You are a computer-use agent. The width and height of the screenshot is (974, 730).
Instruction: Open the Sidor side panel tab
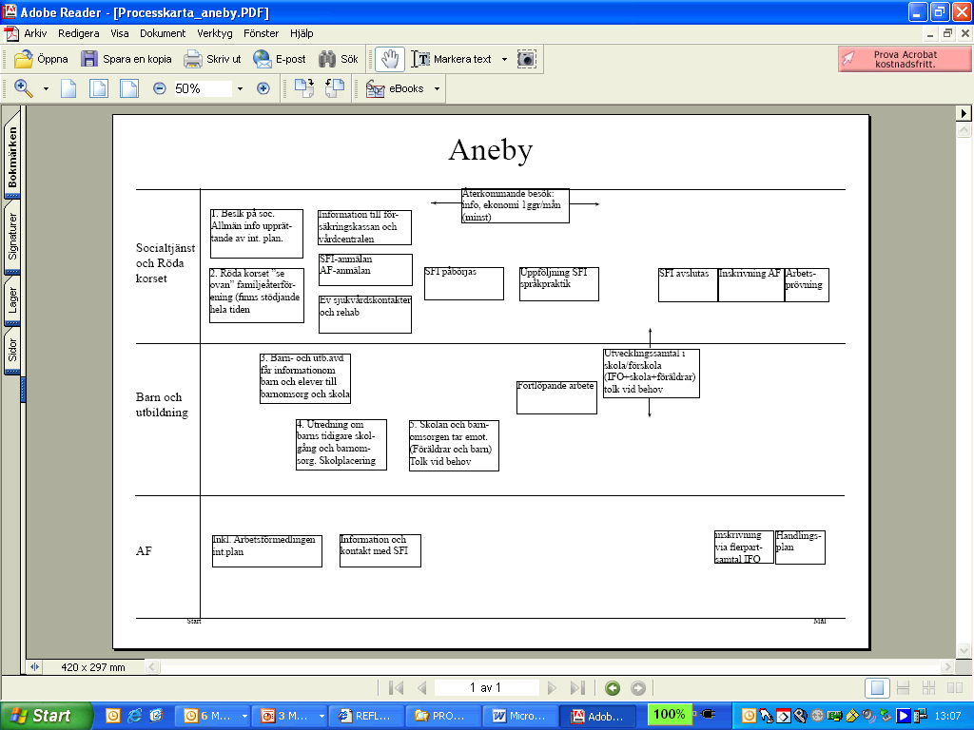click(12, 350)
